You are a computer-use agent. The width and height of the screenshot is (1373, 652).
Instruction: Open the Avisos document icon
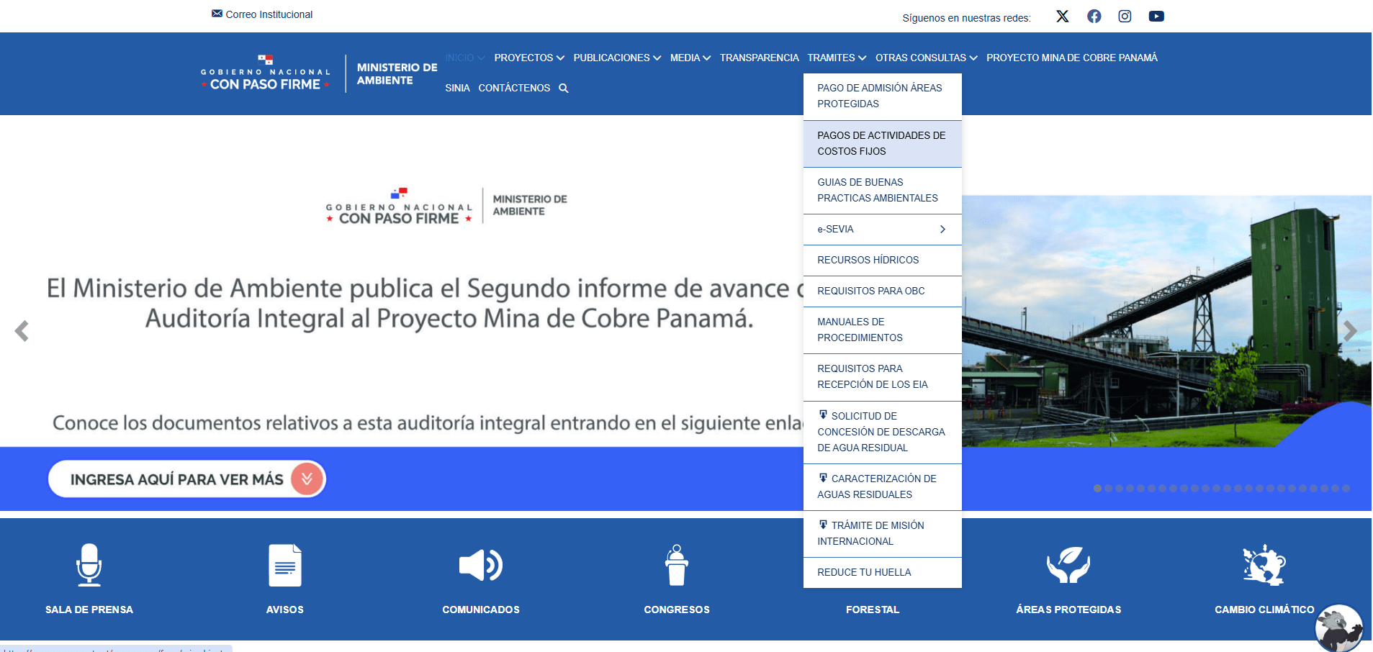285,565
